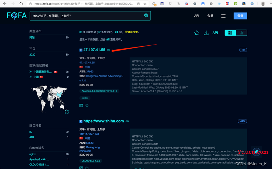Click the port 443 badge

[x=242, y=121]
